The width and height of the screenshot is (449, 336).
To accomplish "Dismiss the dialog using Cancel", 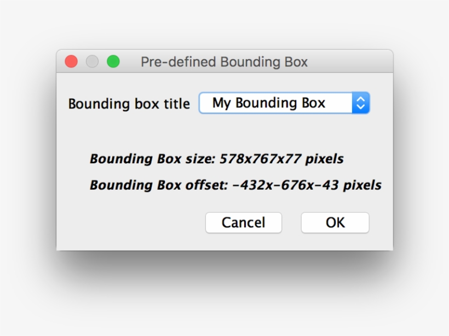I will (x=244, y=223).
